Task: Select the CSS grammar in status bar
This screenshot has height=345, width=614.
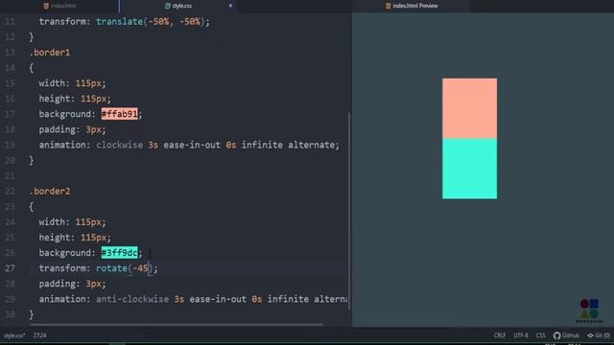Action: [x=540, y=335]
